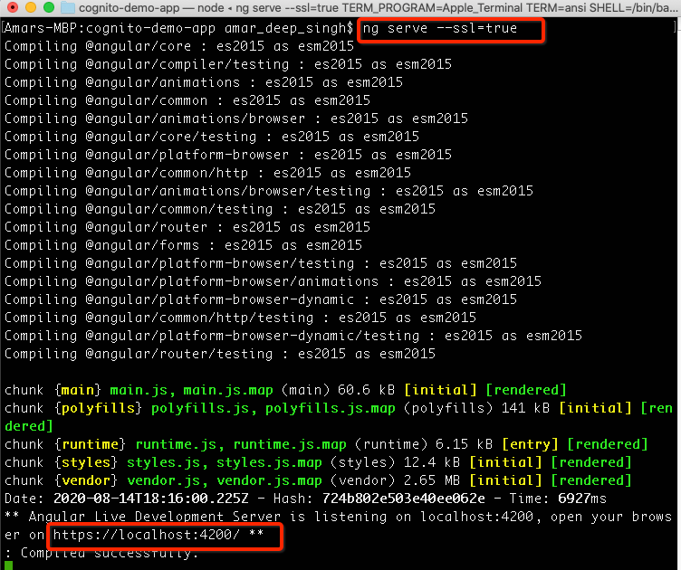Screen dimensions: 681x570
Task: Click the '@angular/common/http : es2015' line
Action: tap(207, 173)
